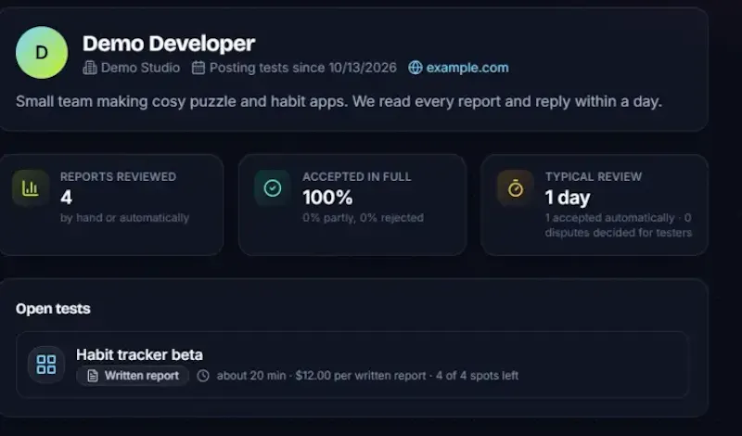Click the globe icon next to example.com
This screenshot has height=436, width=742.
[415, 68]
